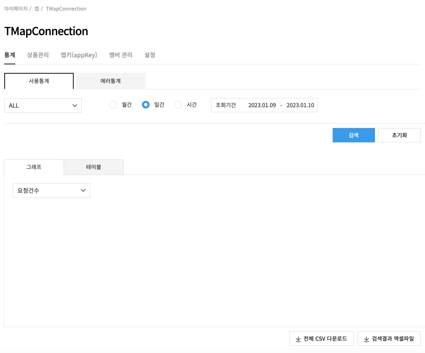This screenshot has height=353, width=425.
Task: Click the TMapConnection page title
Action: (x=46, y=31)
